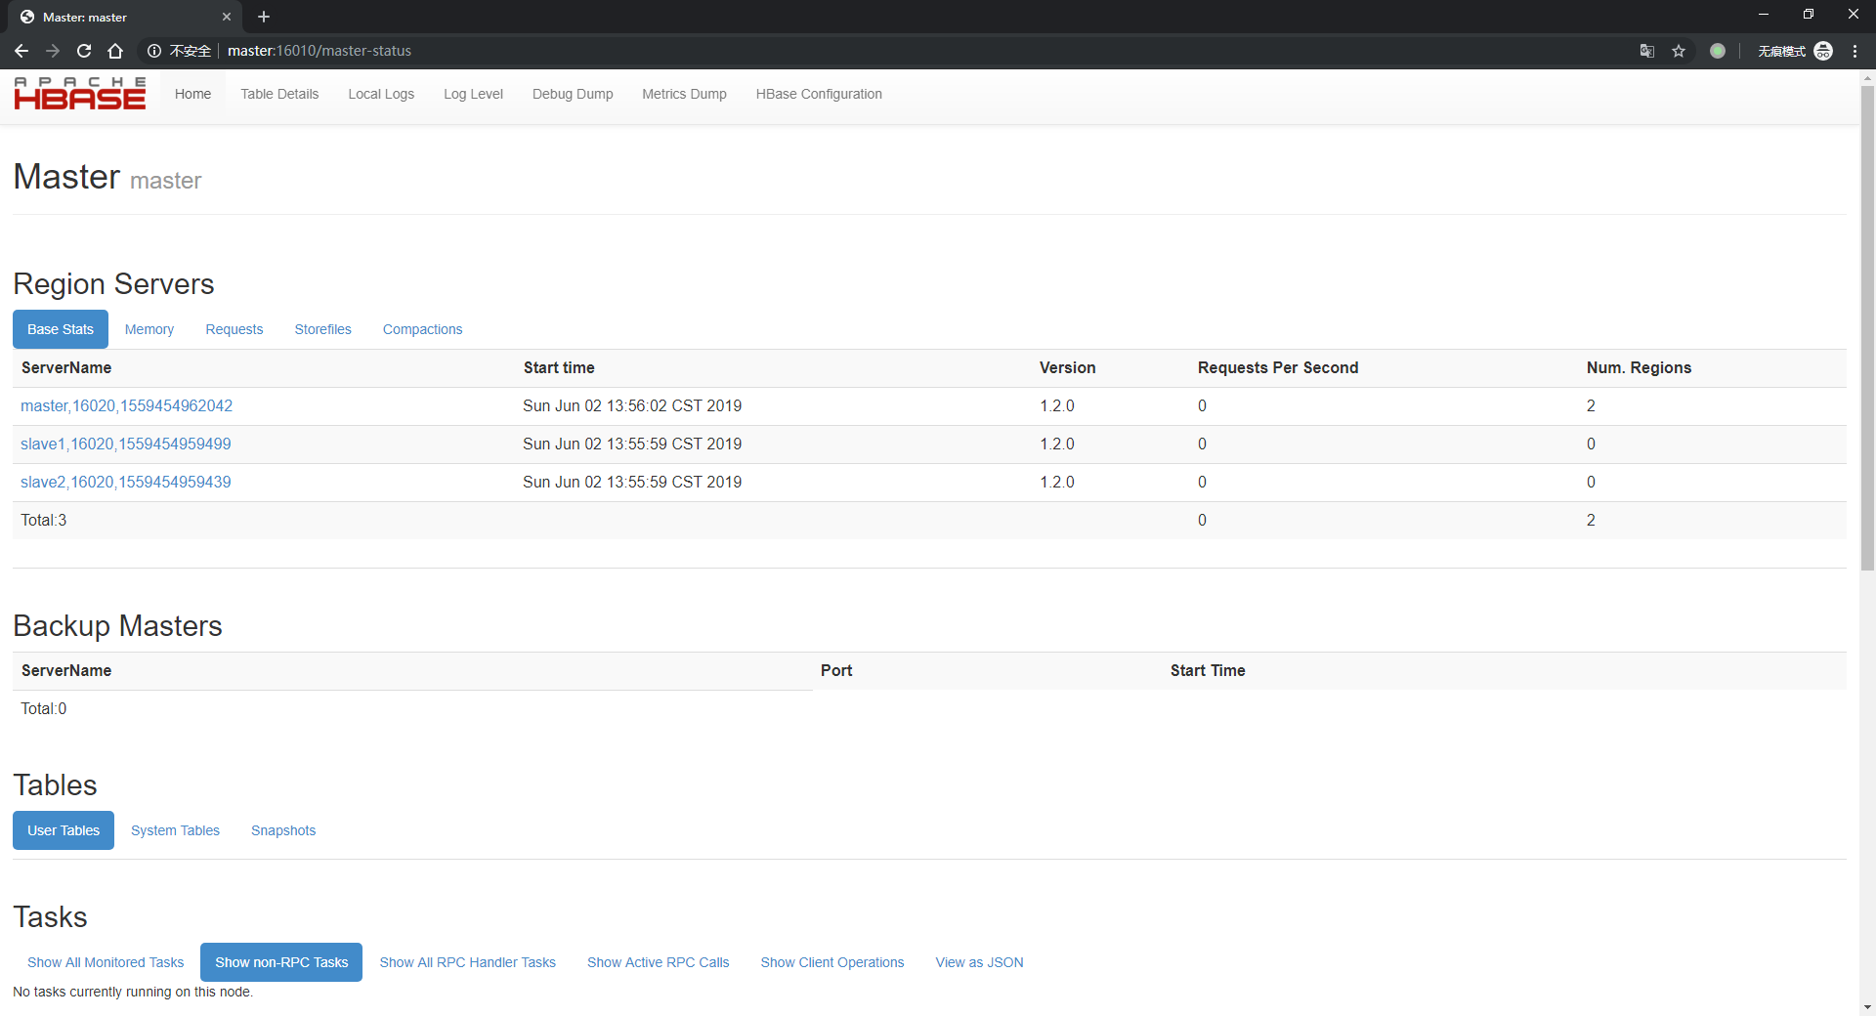Click the browser home icon
Viewport: 1876px width, 1016px height.
115,51
